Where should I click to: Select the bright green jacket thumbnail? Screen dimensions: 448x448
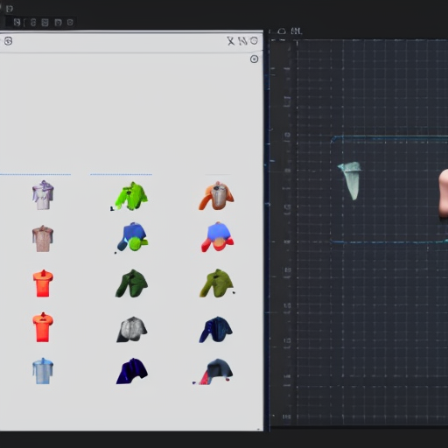click(x=130, y=196)
